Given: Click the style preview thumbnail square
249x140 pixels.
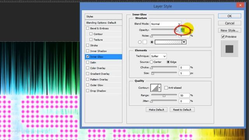Looking at the screenshot, I should [x=230, y=49].
